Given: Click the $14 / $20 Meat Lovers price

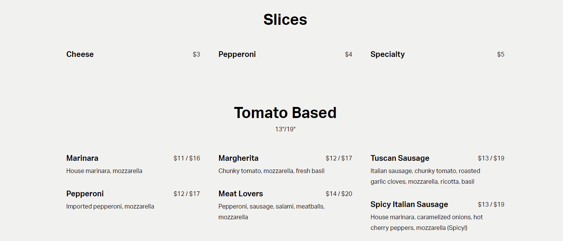Looking at the screenshot, I should click(x=339, y=194).
